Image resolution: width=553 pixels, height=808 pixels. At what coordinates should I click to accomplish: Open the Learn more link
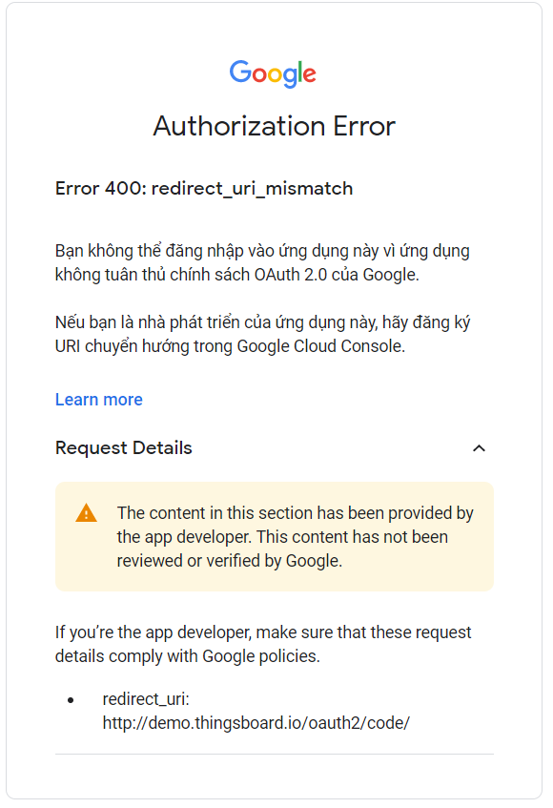coord(98,399)
